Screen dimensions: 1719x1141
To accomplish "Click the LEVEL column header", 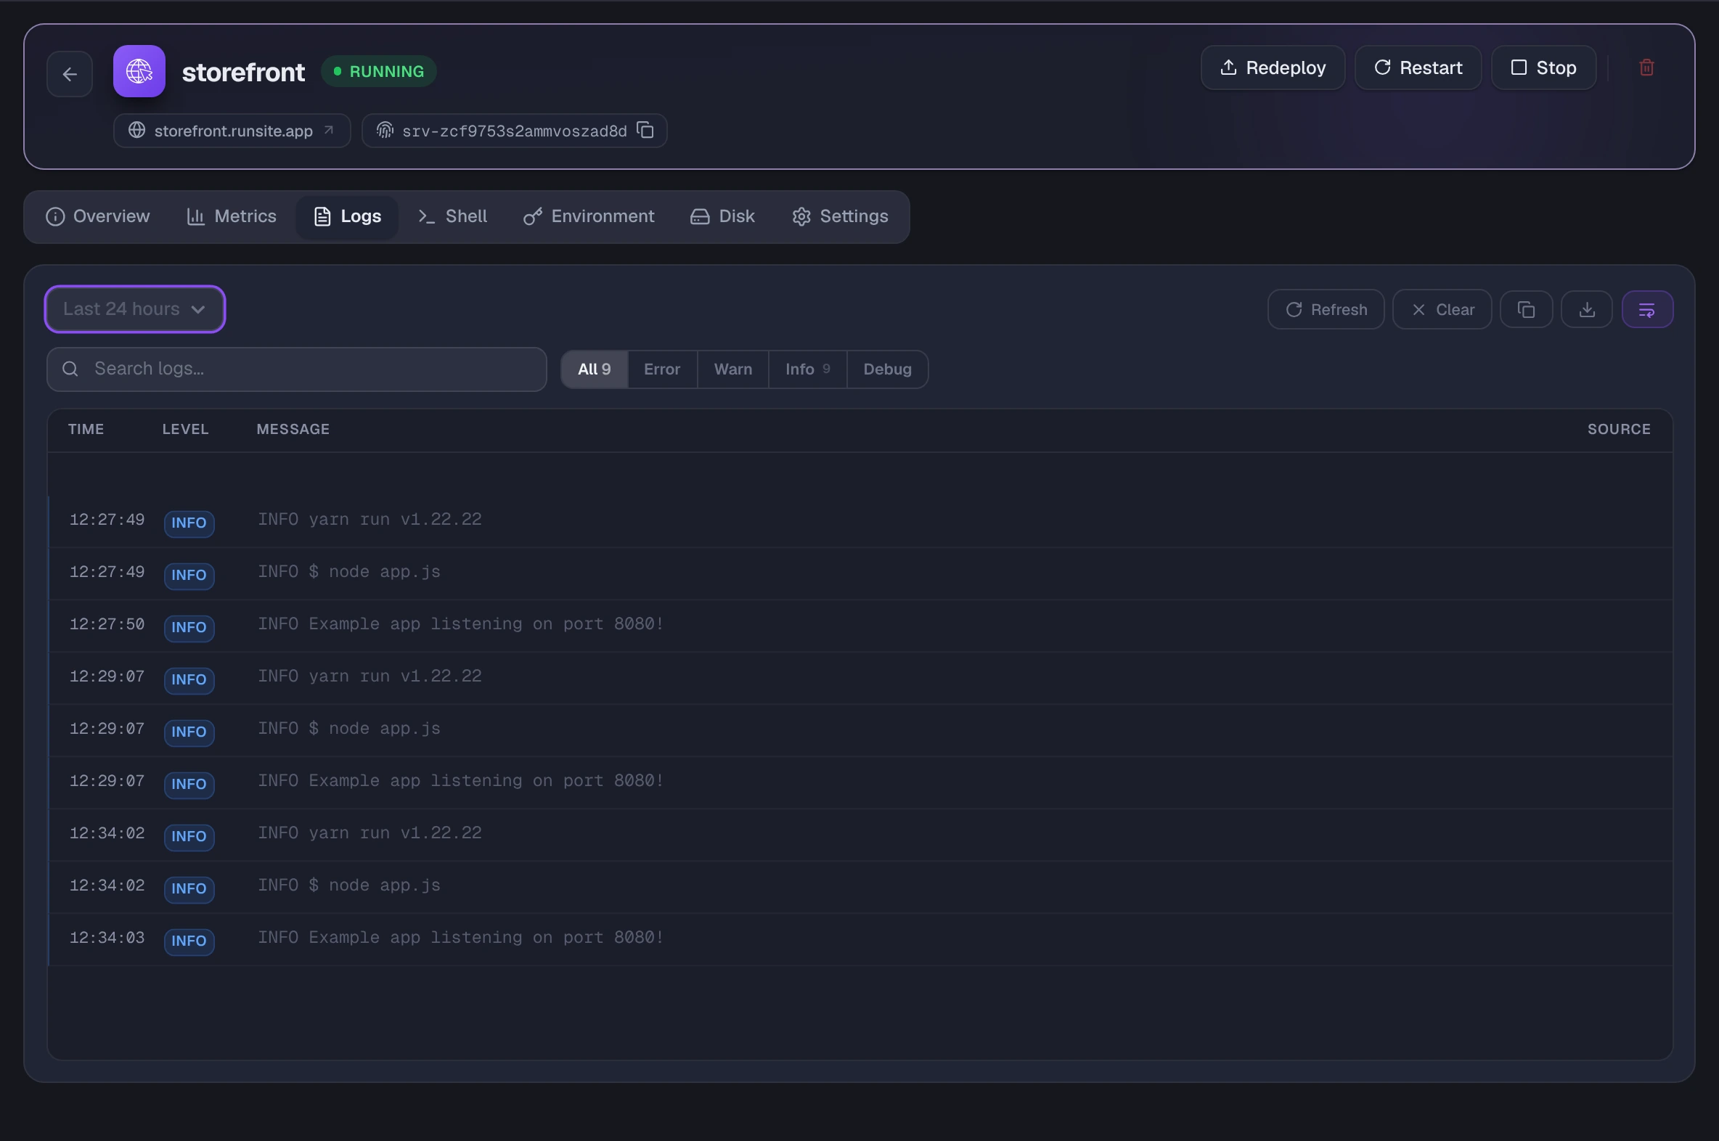I will (x=186, y=429).
